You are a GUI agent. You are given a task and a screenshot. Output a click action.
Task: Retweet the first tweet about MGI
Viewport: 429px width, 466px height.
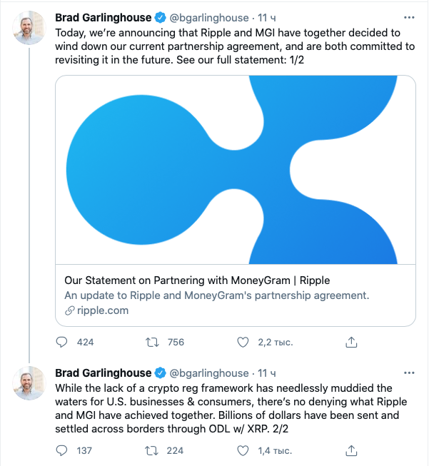(151, 342)
